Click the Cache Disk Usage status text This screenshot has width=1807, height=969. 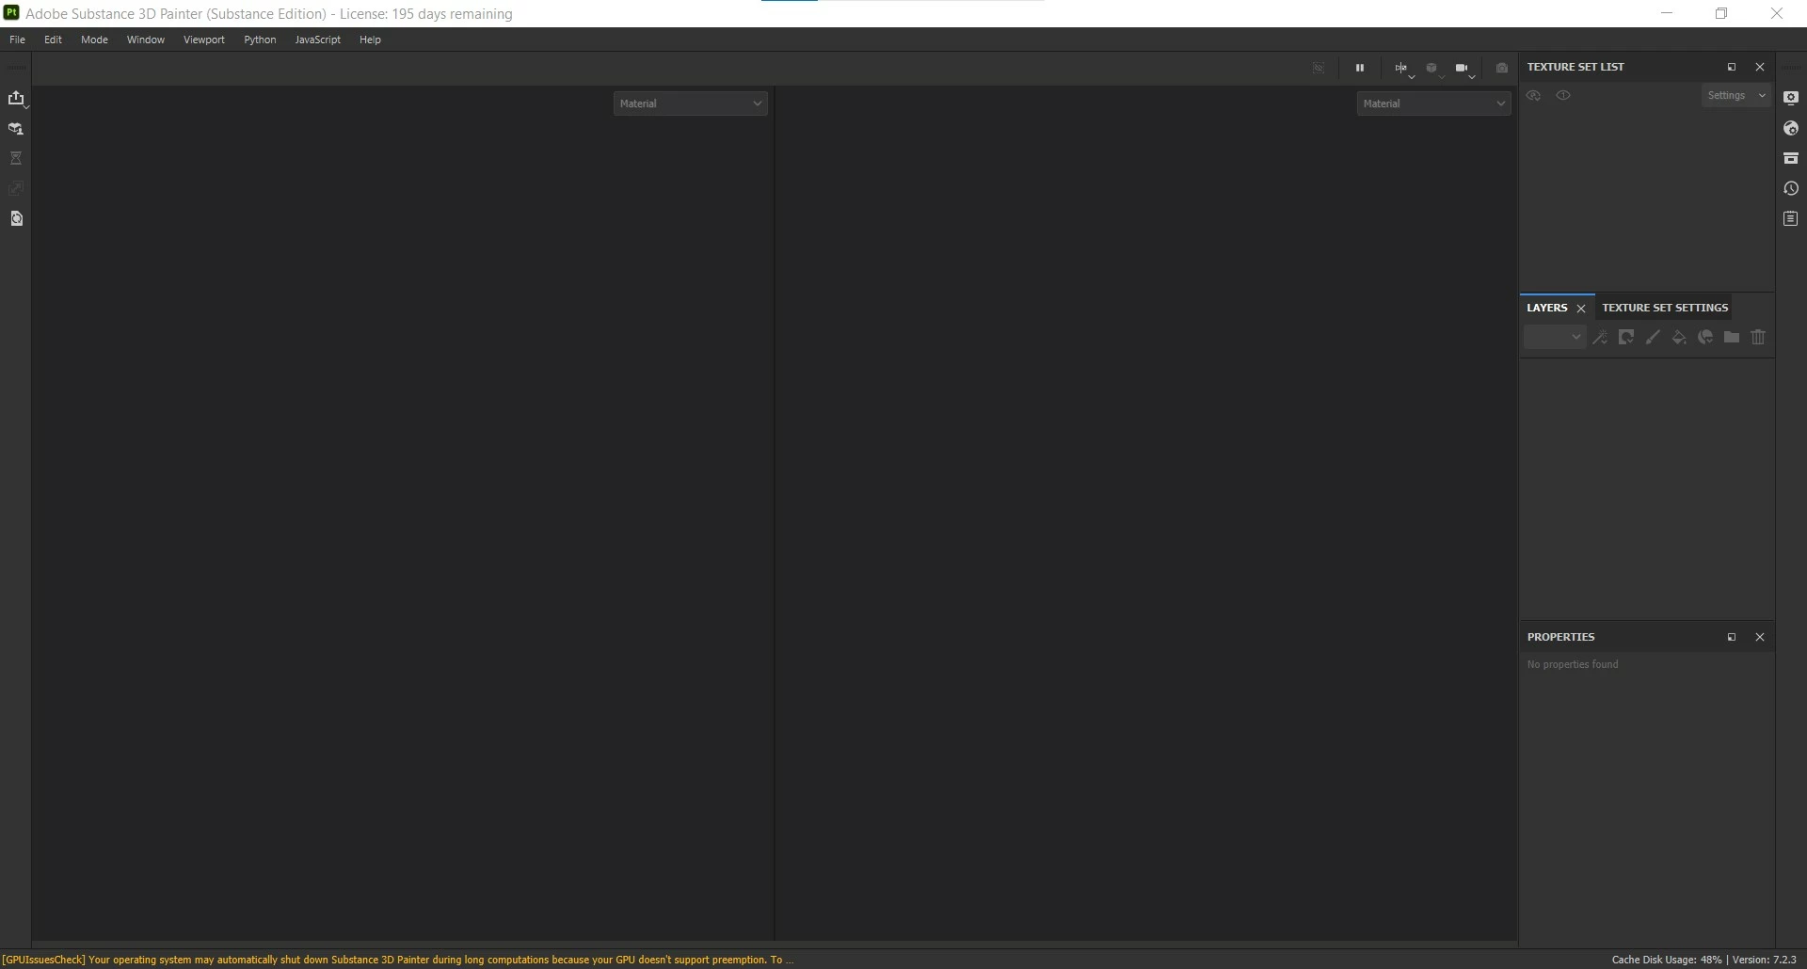click(1667, 960)
